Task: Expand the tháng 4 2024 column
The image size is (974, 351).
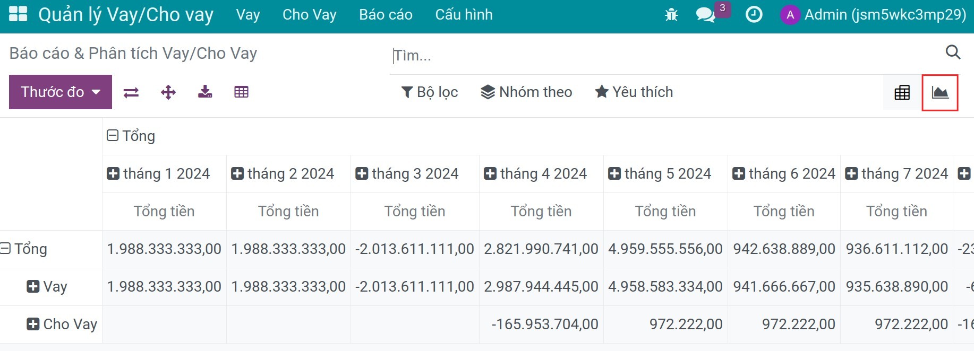Action: click(x=535, y=173)
